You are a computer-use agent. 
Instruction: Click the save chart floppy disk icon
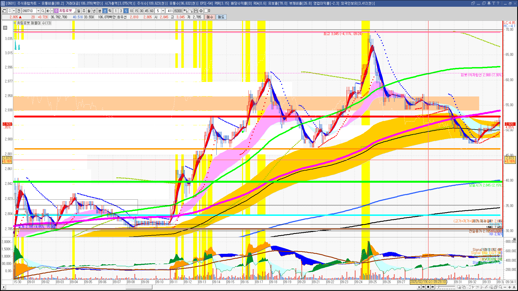196,11
